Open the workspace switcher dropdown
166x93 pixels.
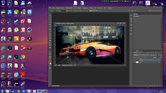155,11
